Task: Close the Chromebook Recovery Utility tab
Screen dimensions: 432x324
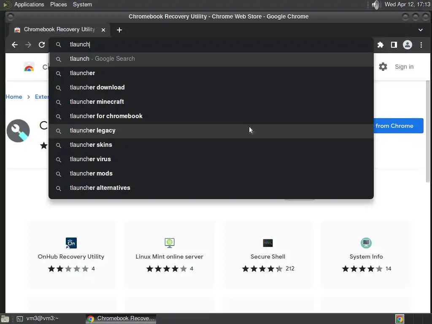Action: (103, 30)
